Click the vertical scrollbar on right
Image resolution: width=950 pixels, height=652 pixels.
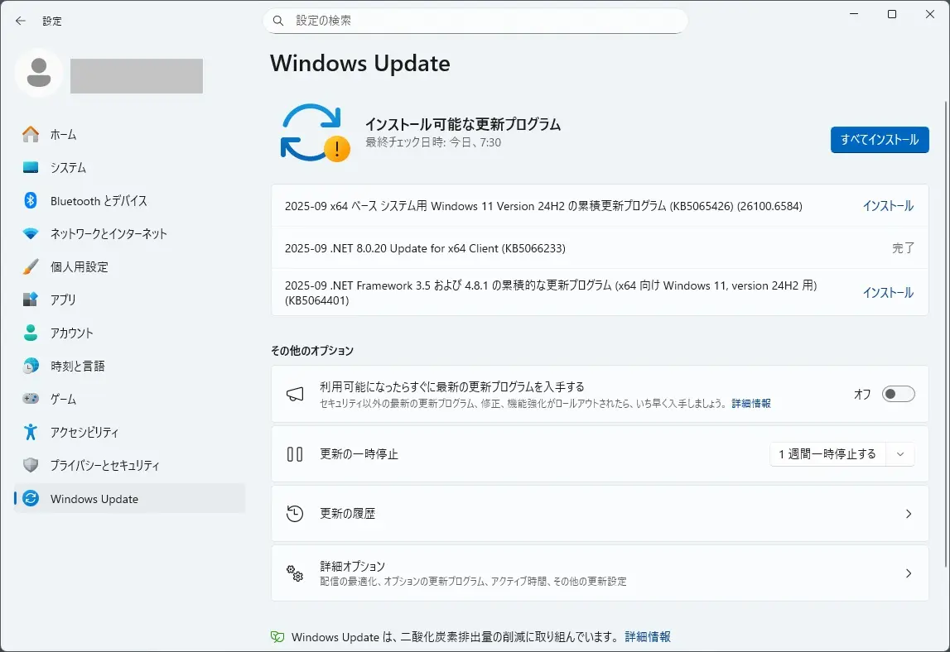[946, 333]
